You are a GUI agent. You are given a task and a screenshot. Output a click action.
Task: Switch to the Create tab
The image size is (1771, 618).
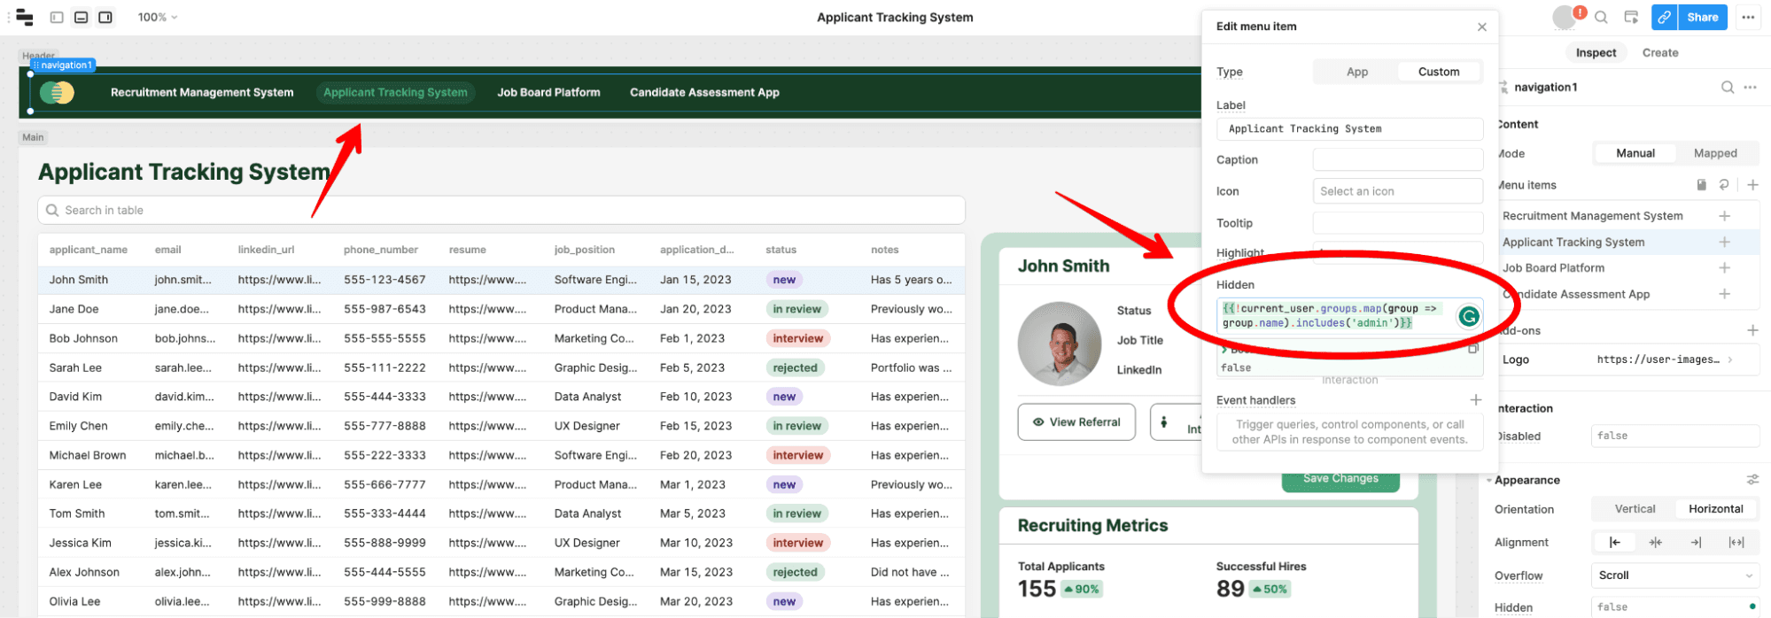coord(1659,53)
